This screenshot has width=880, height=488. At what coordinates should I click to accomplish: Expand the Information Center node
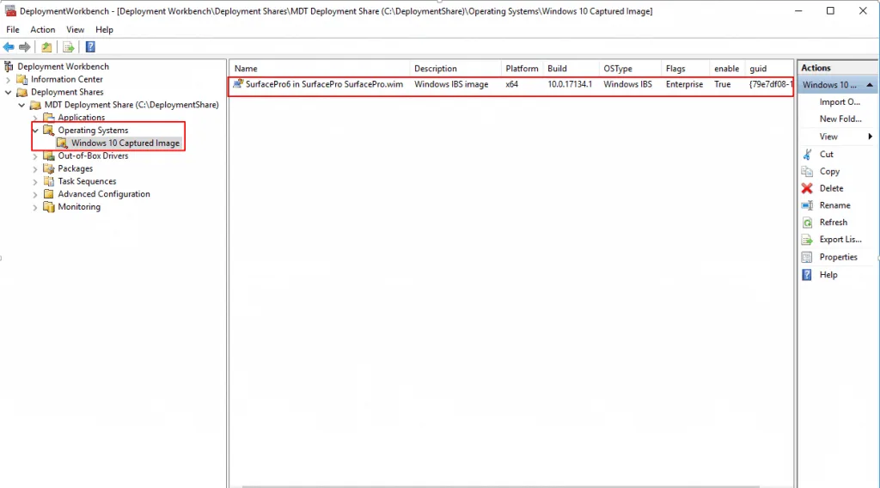tap(8, 80)
